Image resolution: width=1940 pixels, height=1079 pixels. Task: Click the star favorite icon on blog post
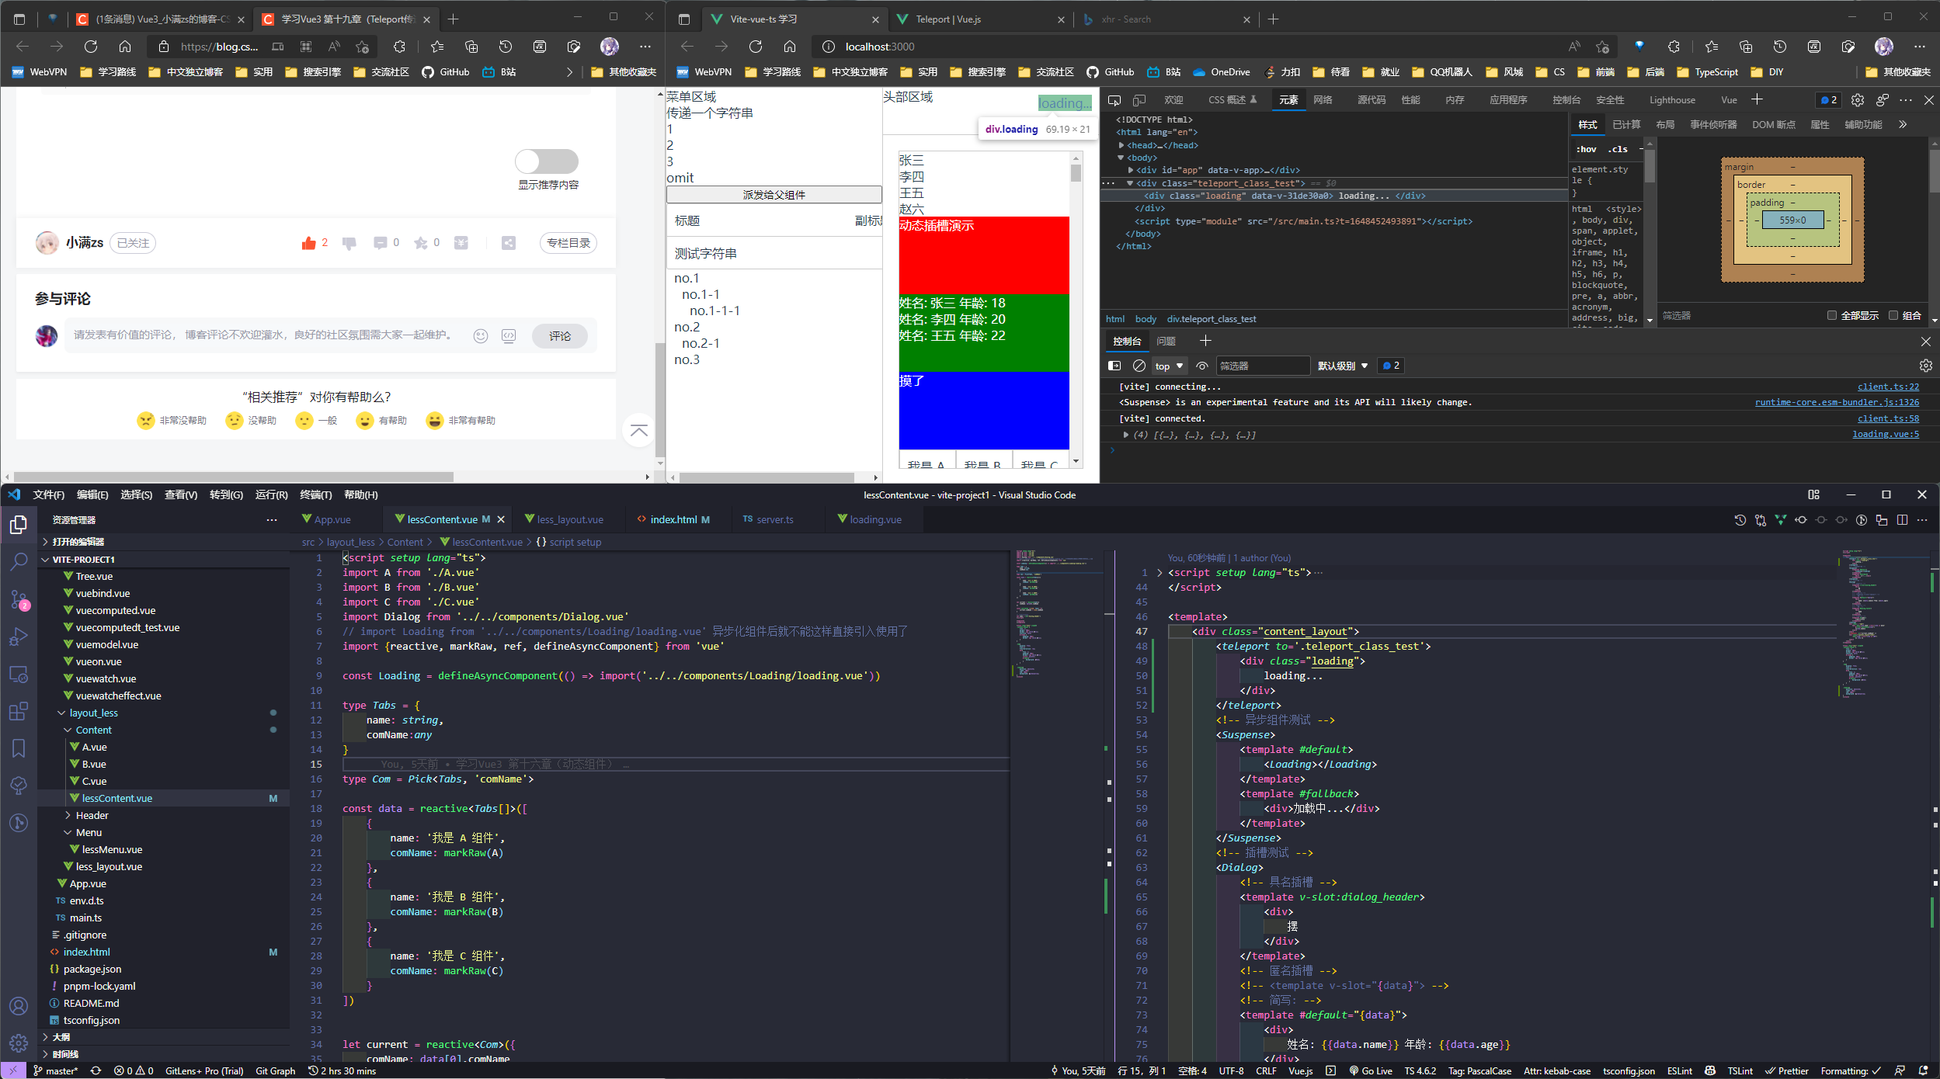421,243
